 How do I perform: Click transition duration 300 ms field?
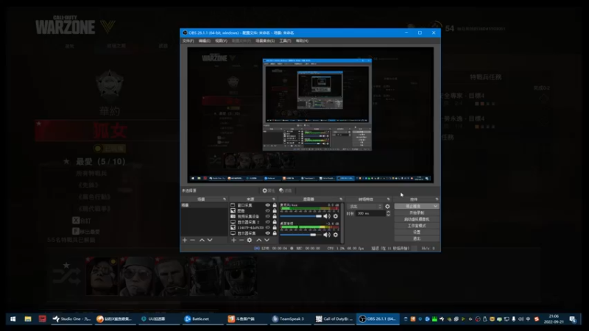coord(370,213)
